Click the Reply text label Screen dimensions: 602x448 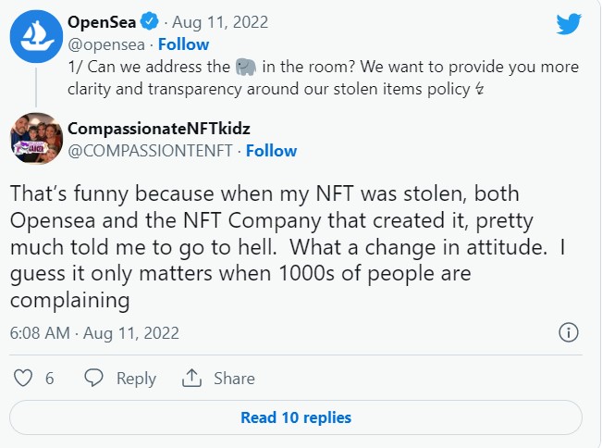pos(136,379)
